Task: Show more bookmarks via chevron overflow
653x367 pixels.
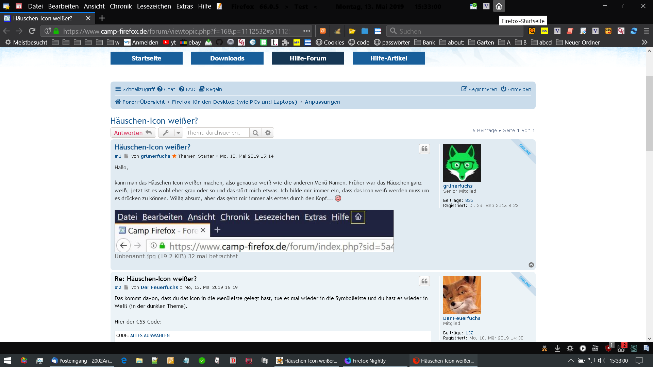Action: coord(644,42)
